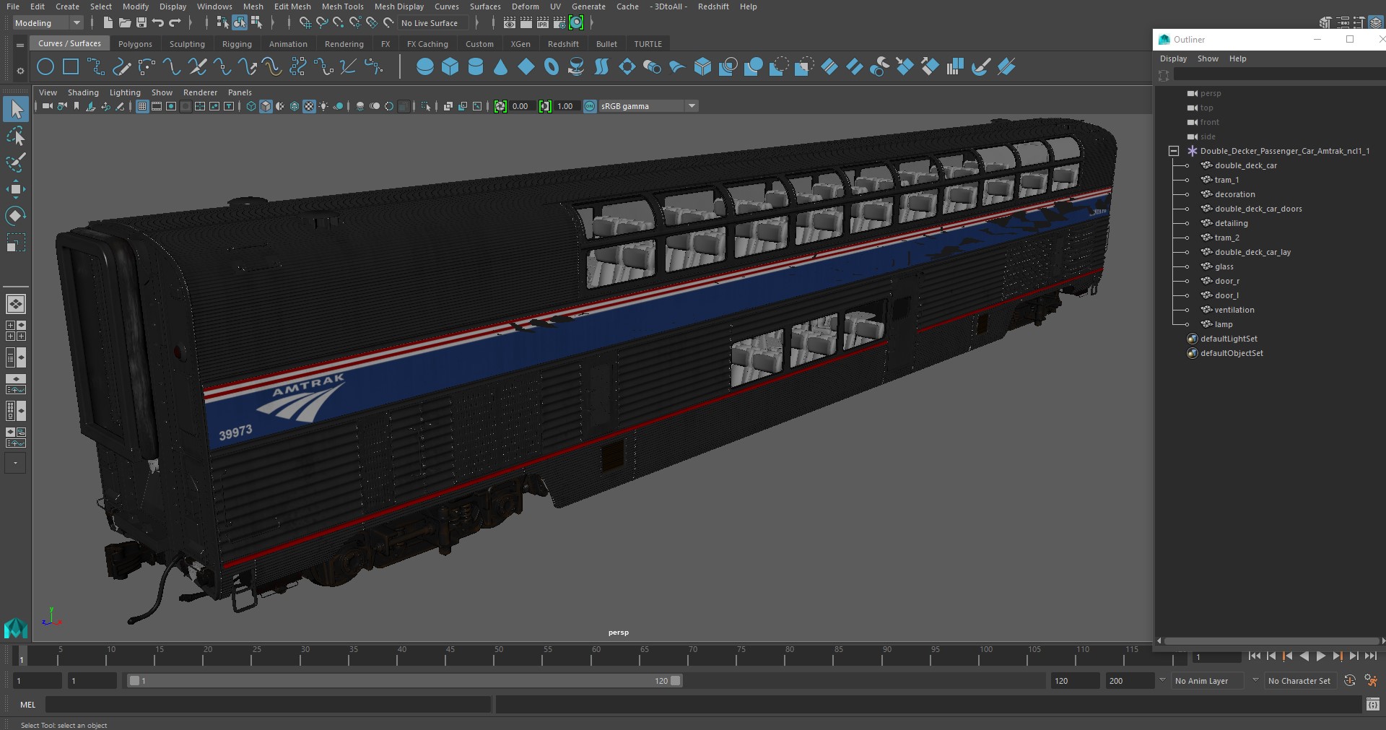Switch to the Rigging shelf tab
The height and width of the screenshot is (730, 1386).
[x=237, y=44]
